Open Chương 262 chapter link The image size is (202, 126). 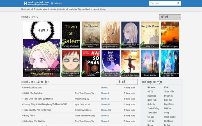pyautogui.click(x=106, y=110)
